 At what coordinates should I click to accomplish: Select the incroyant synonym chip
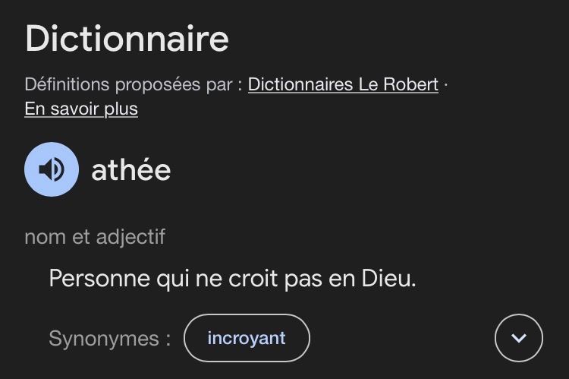(x=247, y=338)
